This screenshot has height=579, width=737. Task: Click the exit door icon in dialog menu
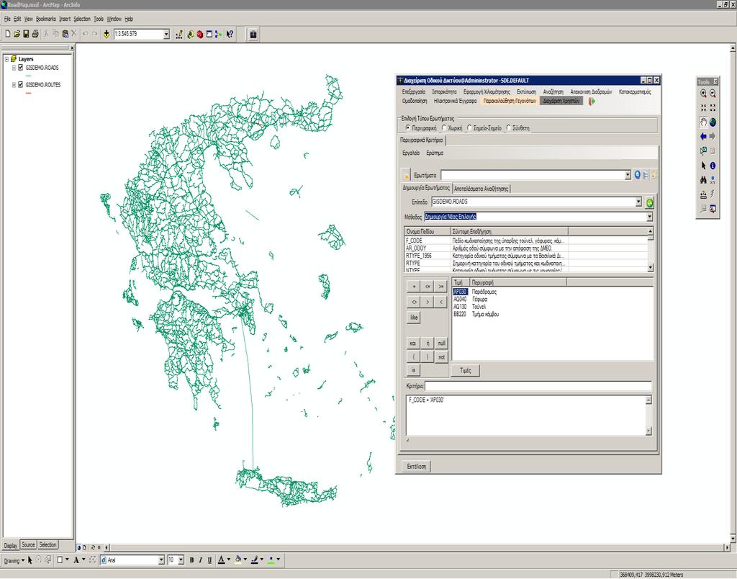pos(592,101)
